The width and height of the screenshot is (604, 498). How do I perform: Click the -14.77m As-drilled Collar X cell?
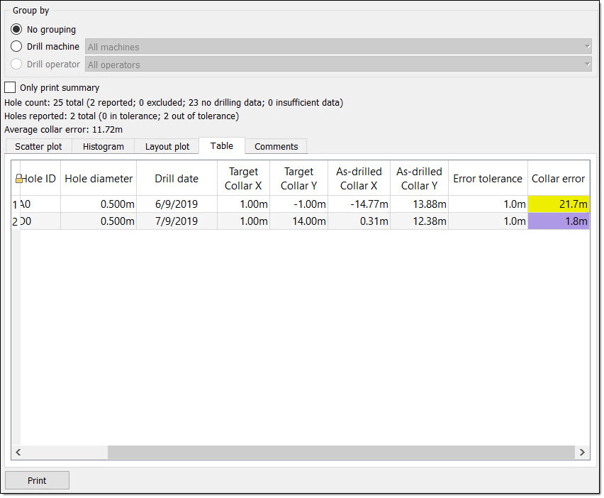[x=359, y=204]
